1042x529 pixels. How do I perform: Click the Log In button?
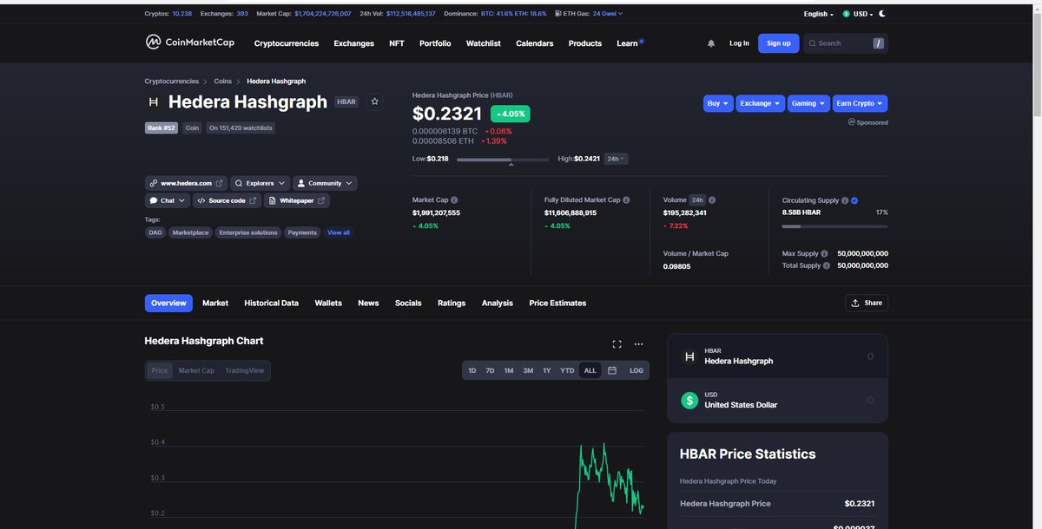739,43
